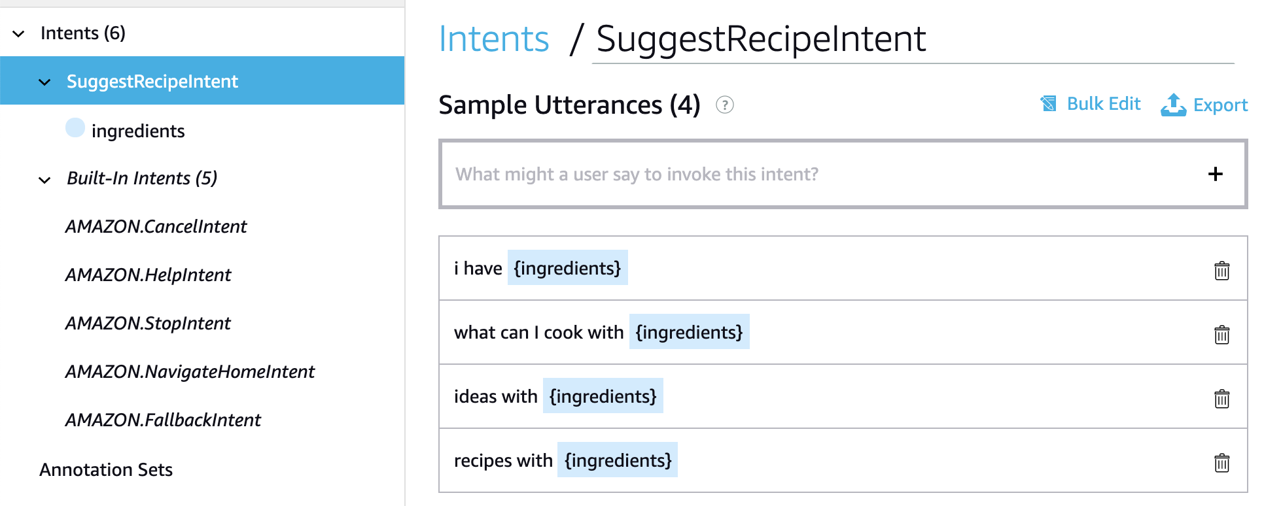Navigate back using the Intents breadcrumb link
This screenshot has height=506, width=1264.
(x=494, y=39)
